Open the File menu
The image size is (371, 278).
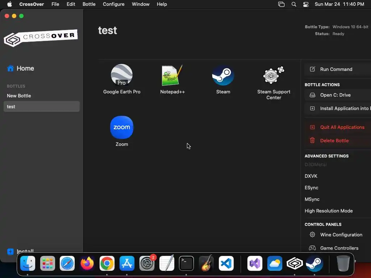tap(55, 4)
